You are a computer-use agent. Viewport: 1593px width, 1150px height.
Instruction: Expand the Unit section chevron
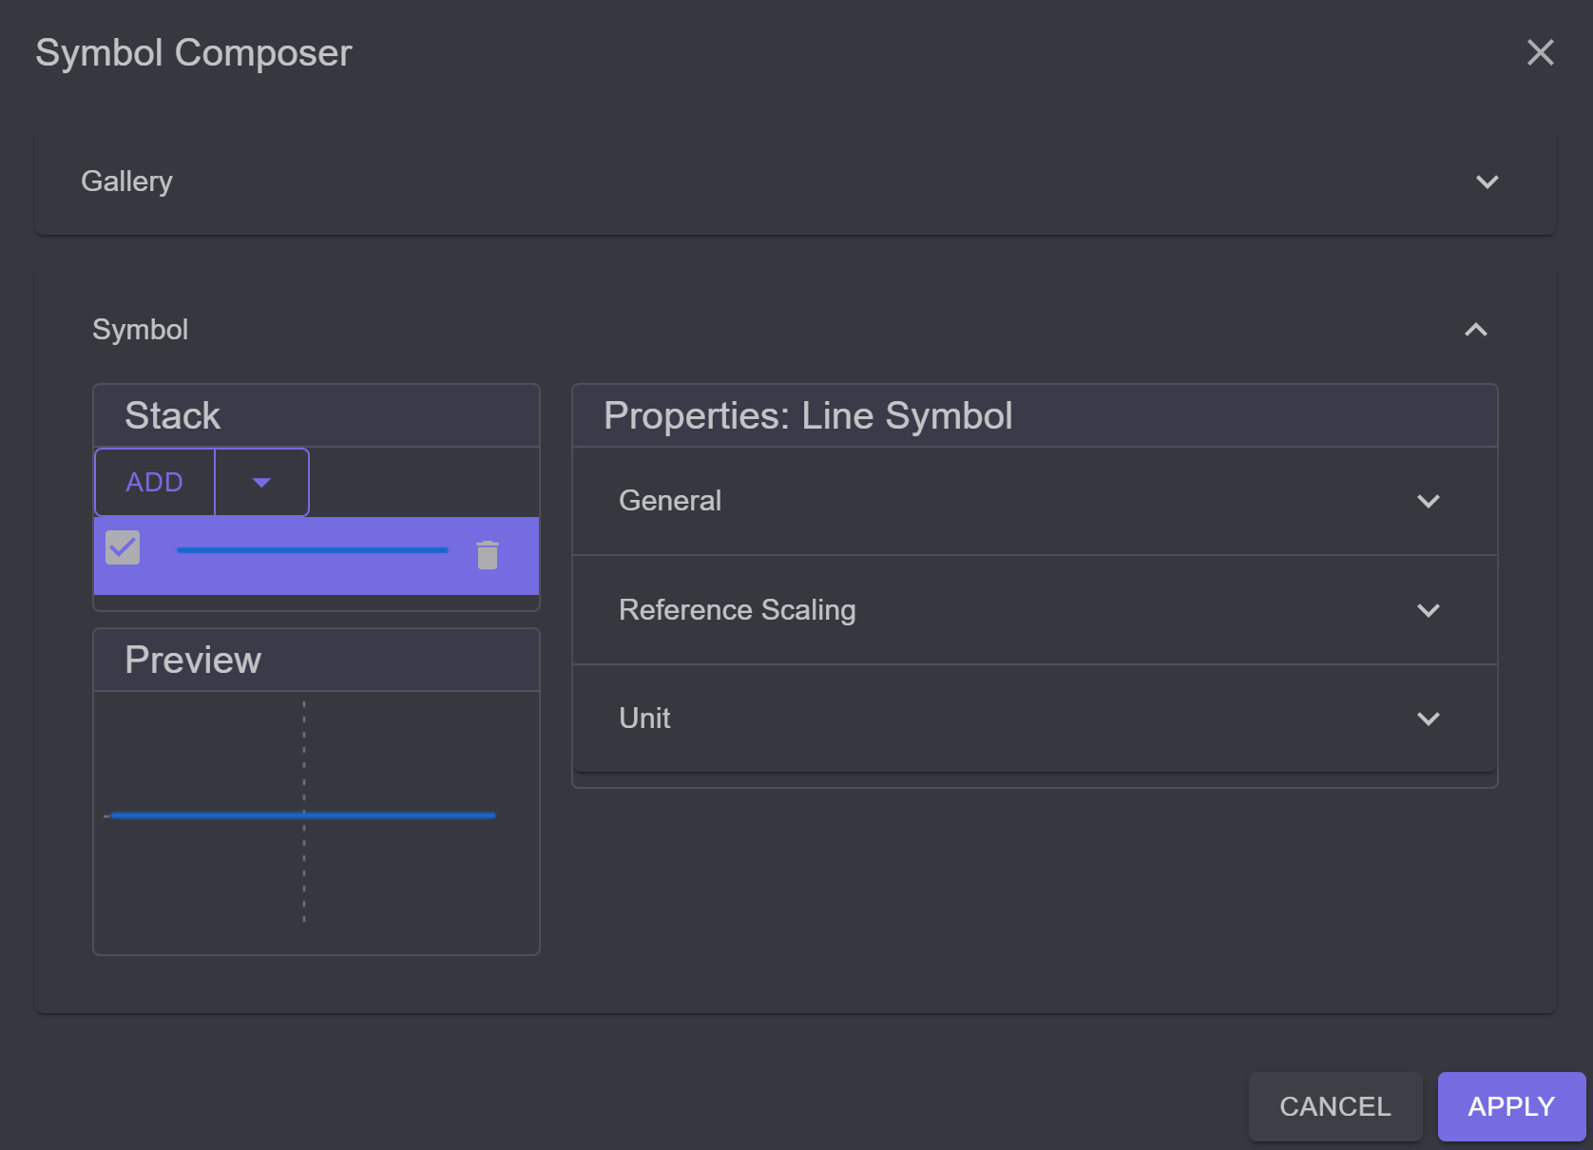point(1428,719)
